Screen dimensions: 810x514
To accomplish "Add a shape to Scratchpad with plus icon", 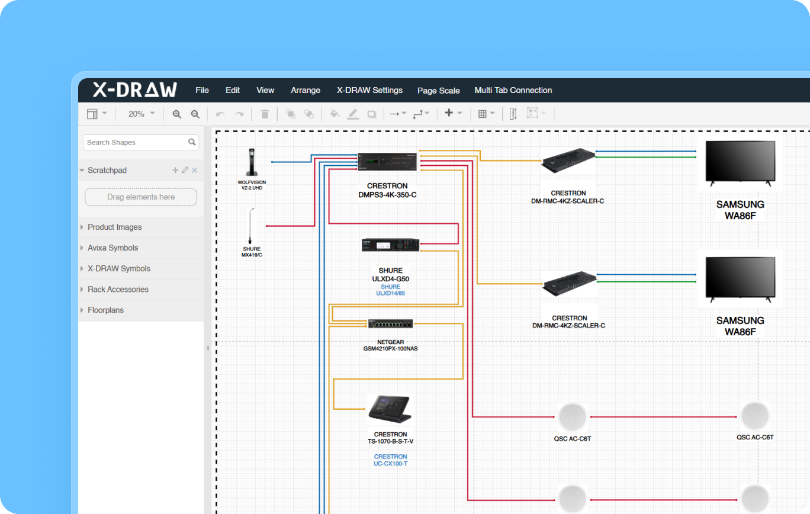I will (175, 170).
